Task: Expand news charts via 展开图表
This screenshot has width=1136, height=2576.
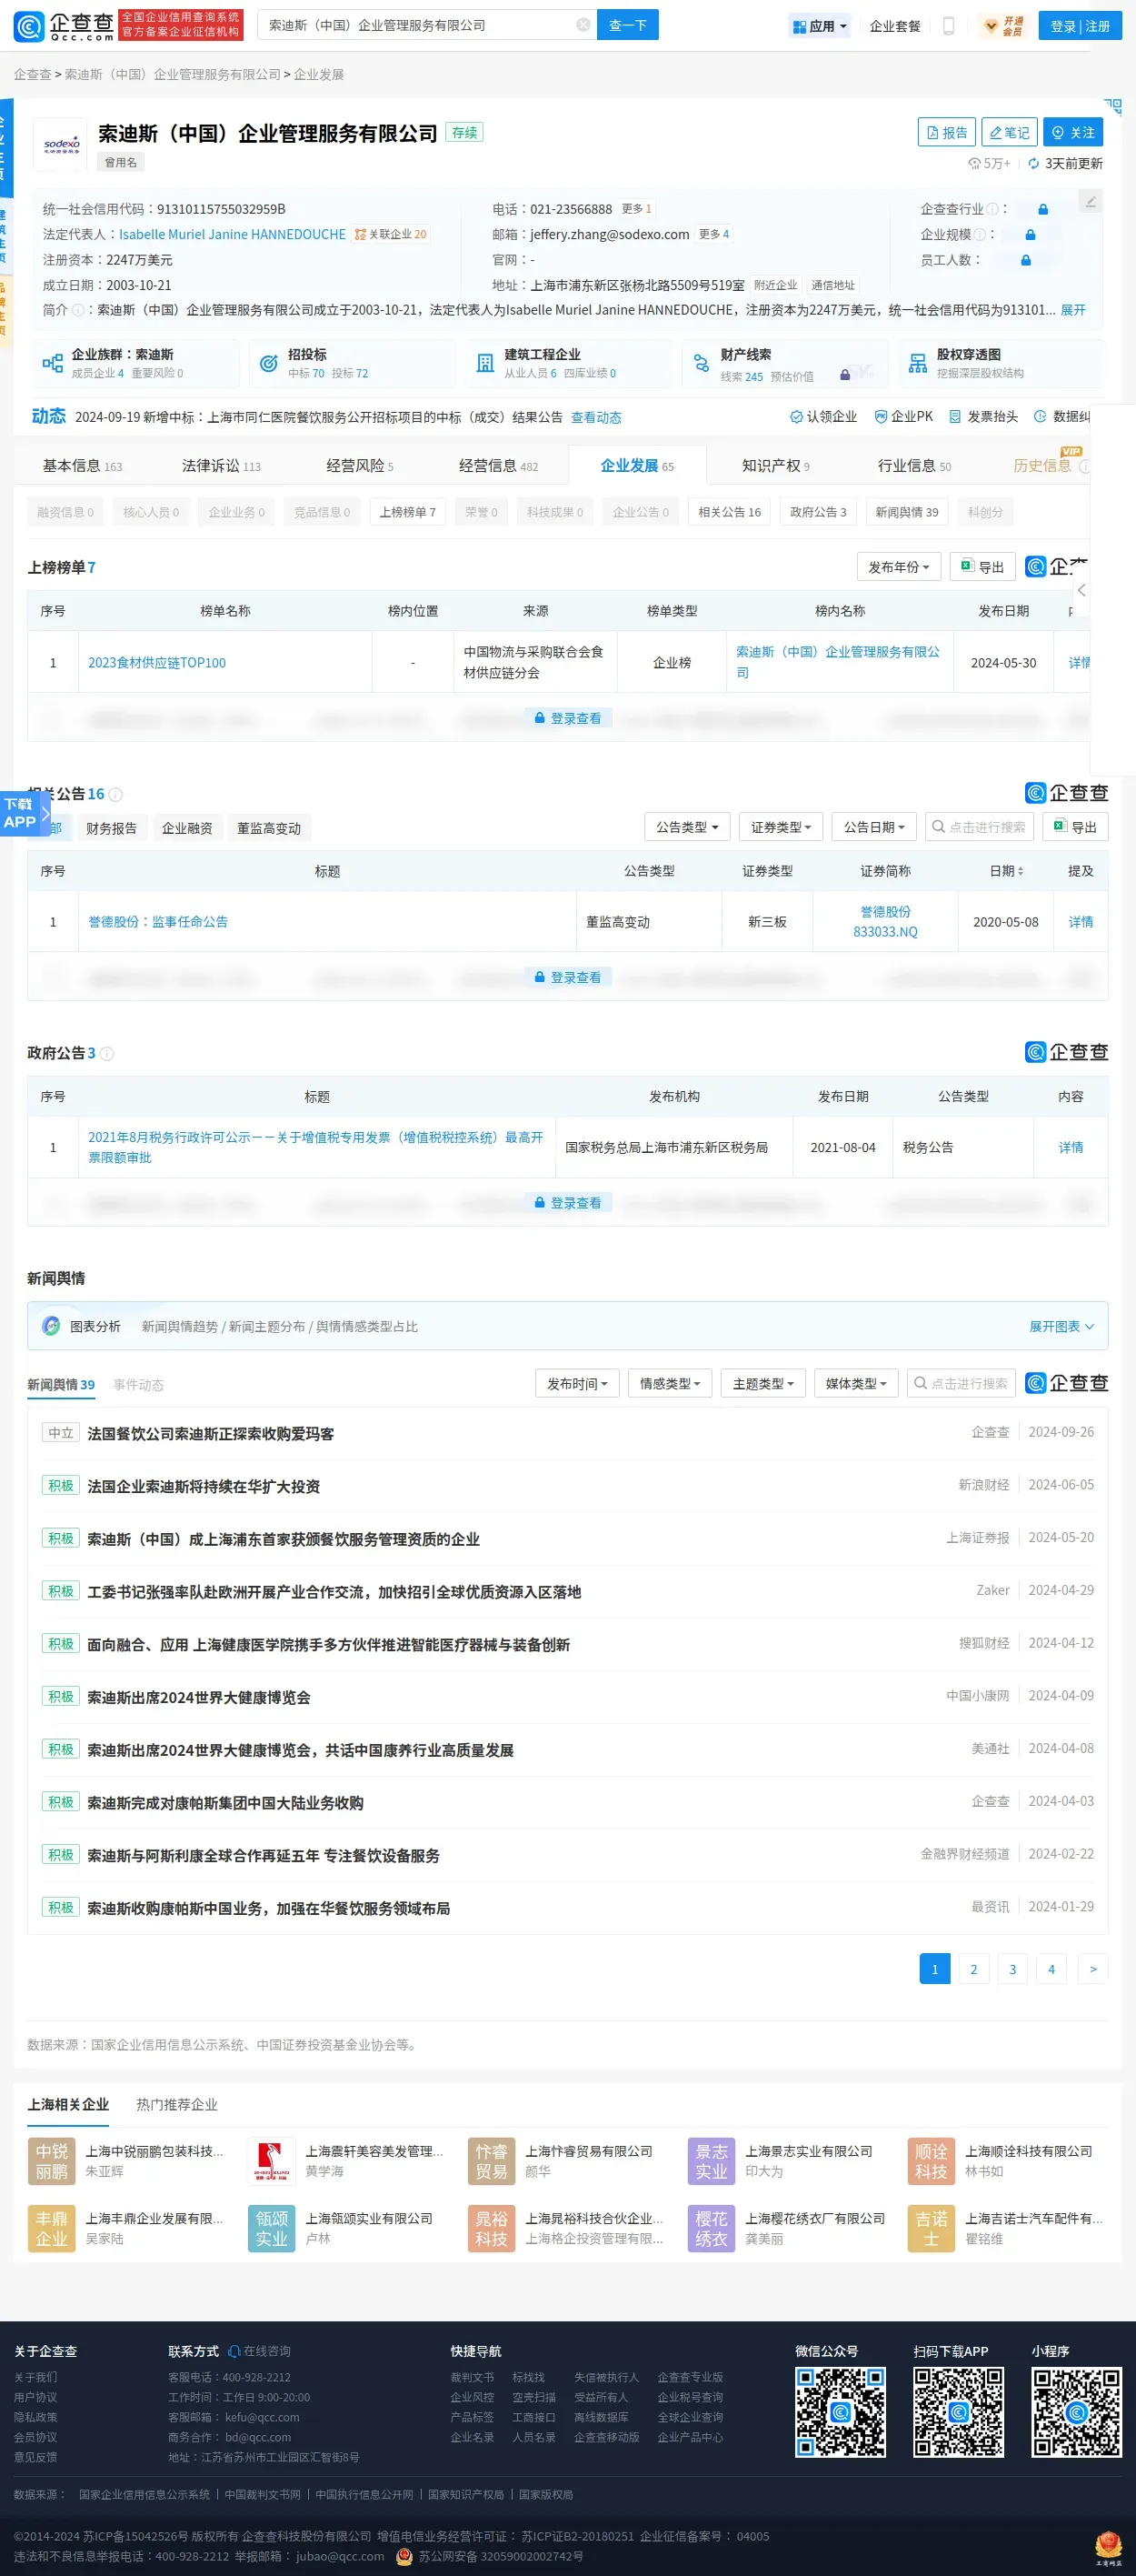Action: coord(1061,1327)
